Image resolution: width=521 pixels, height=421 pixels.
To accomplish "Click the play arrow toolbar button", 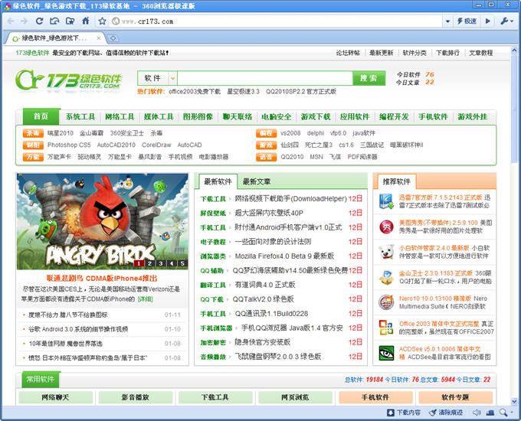I will tap(488, 21).
